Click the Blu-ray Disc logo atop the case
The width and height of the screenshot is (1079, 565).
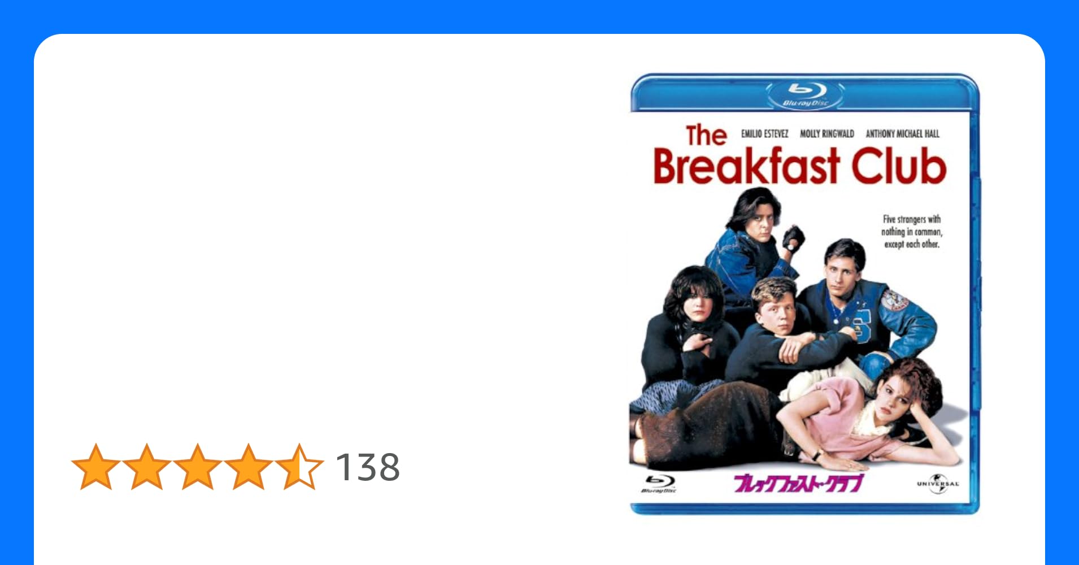pyautogui.click(x=805, y=94)
